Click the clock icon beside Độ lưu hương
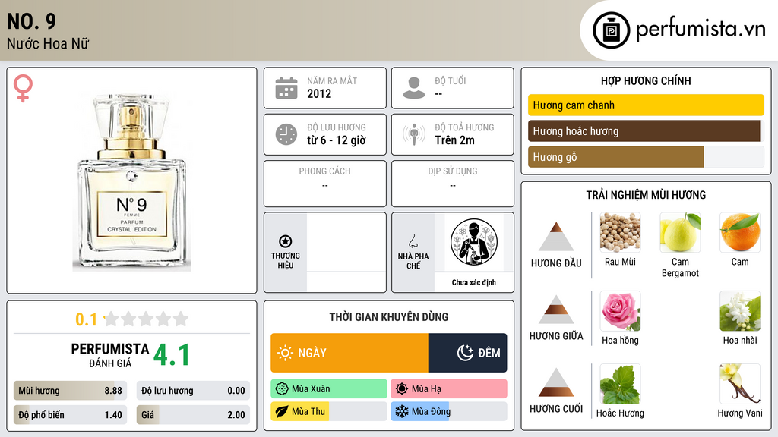 coord(286,134)
